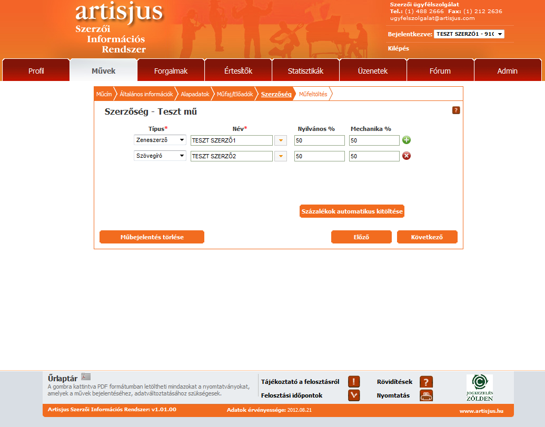Go to the Általános információk step

146,94
